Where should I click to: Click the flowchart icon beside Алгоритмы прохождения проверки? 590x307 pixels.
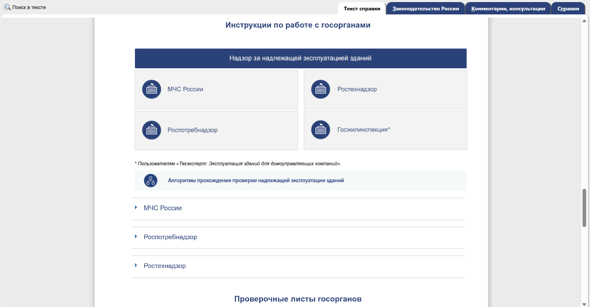151,181
